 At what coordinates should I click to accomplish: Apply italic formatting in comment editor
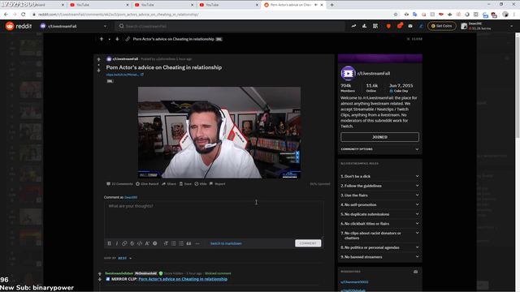117,243
